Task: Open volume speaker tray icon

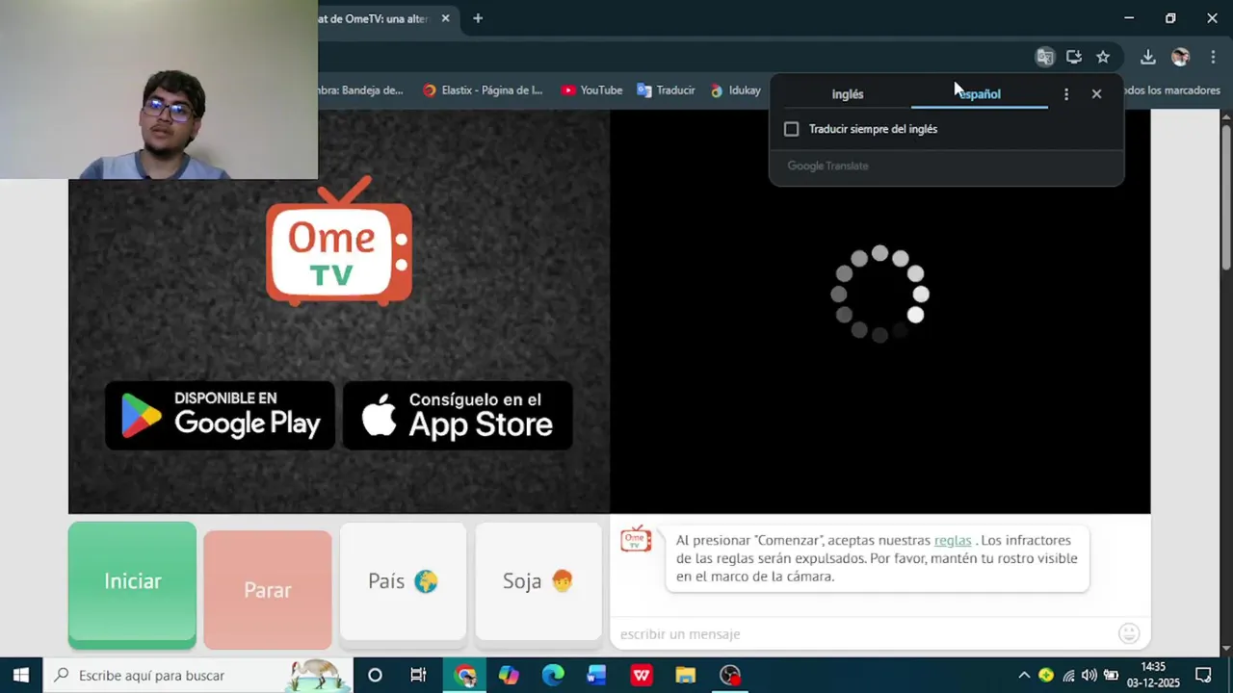Action: [1089, 675]
